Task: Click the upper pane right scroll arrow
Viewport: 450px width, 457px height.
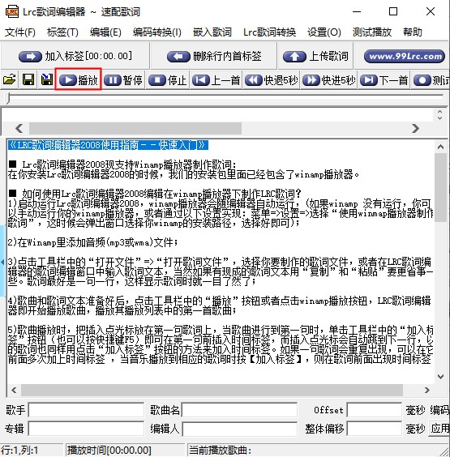Action: 415,128
